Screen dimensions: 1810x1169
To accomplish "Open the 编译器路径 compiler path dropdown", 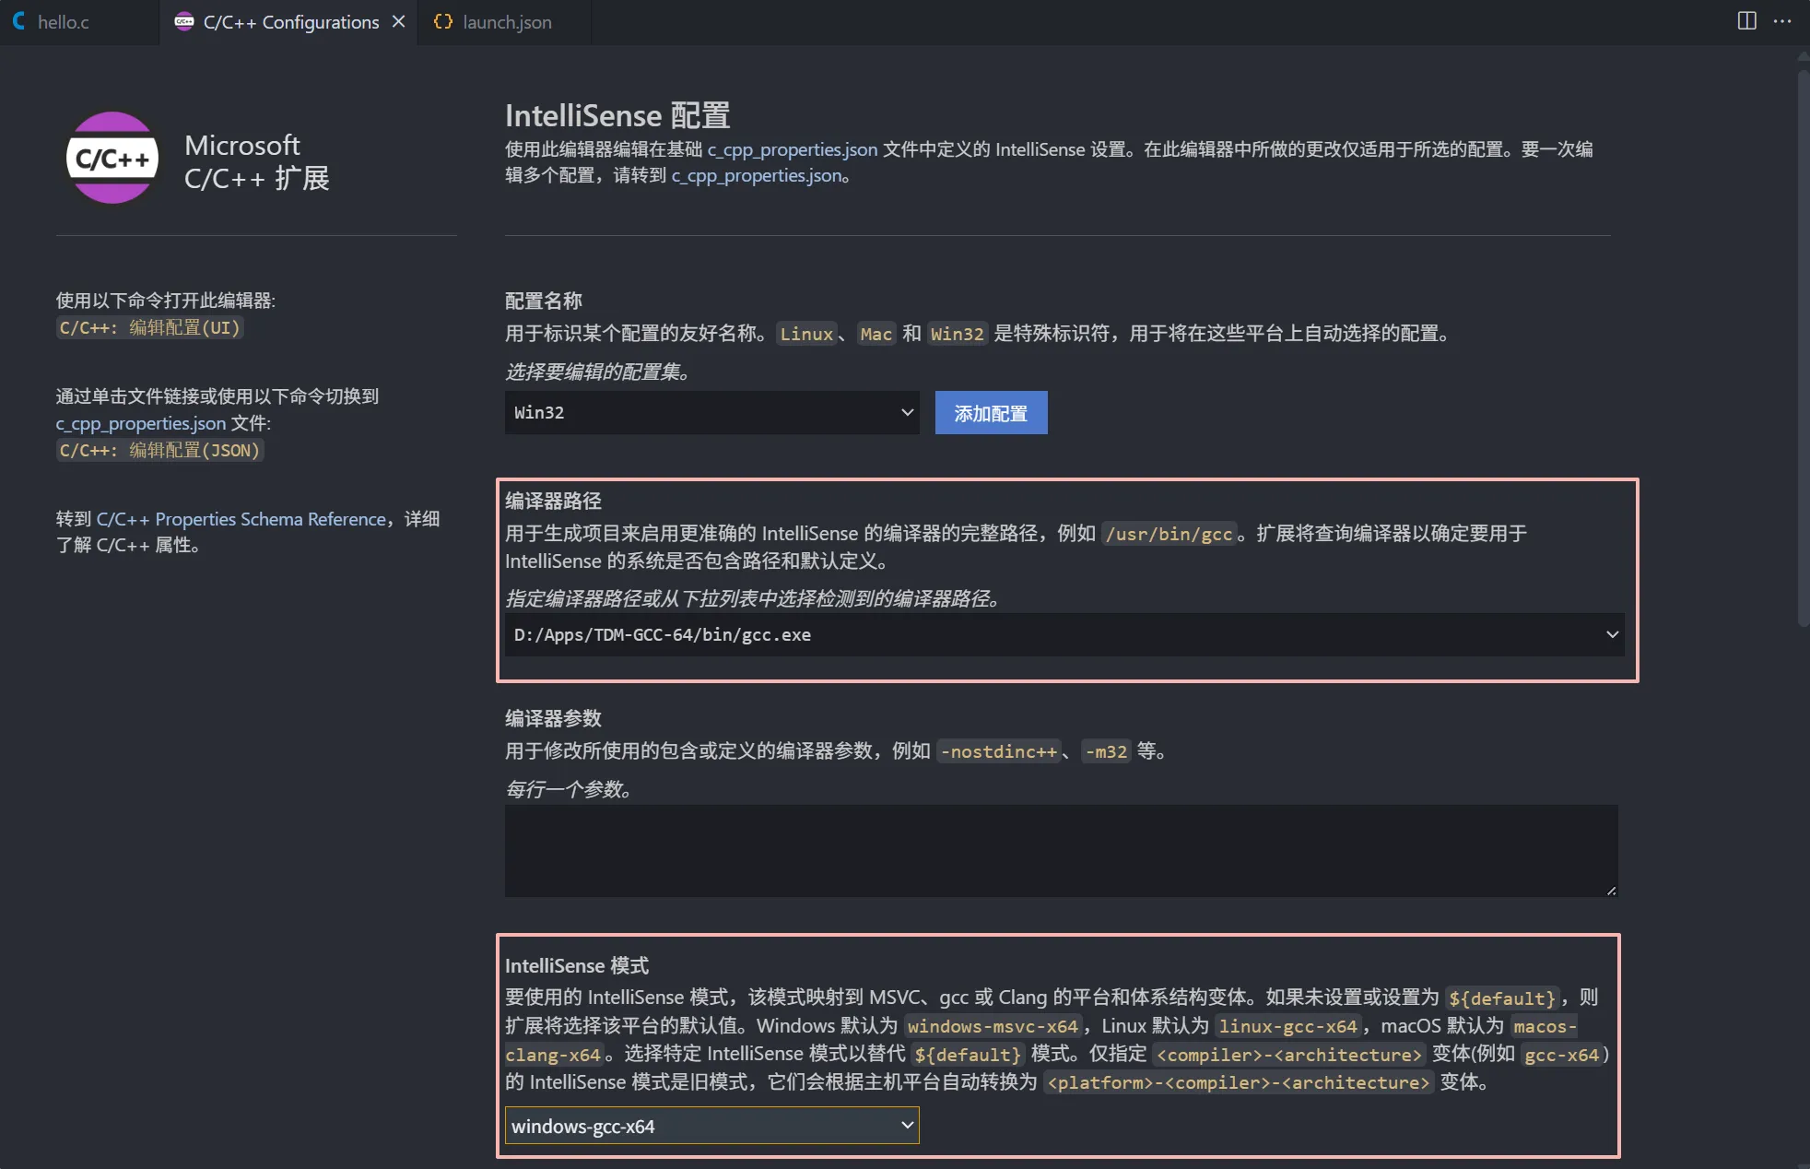I will pyautogui.click(x=1611, y=634).
